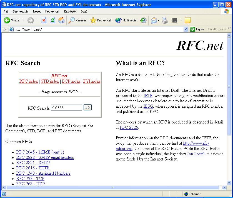Click the status bar page icon

(x=4, y=194)
